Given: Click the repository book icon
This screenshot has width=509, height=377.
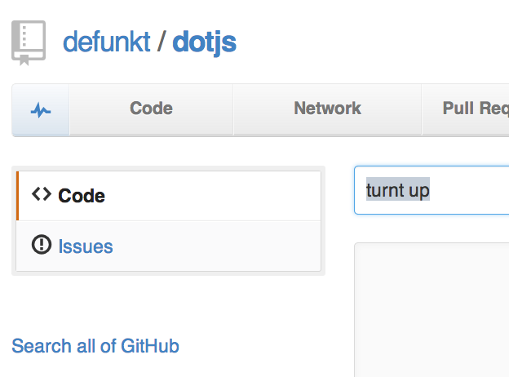Looking at the screenshot, I should (29, 42).
